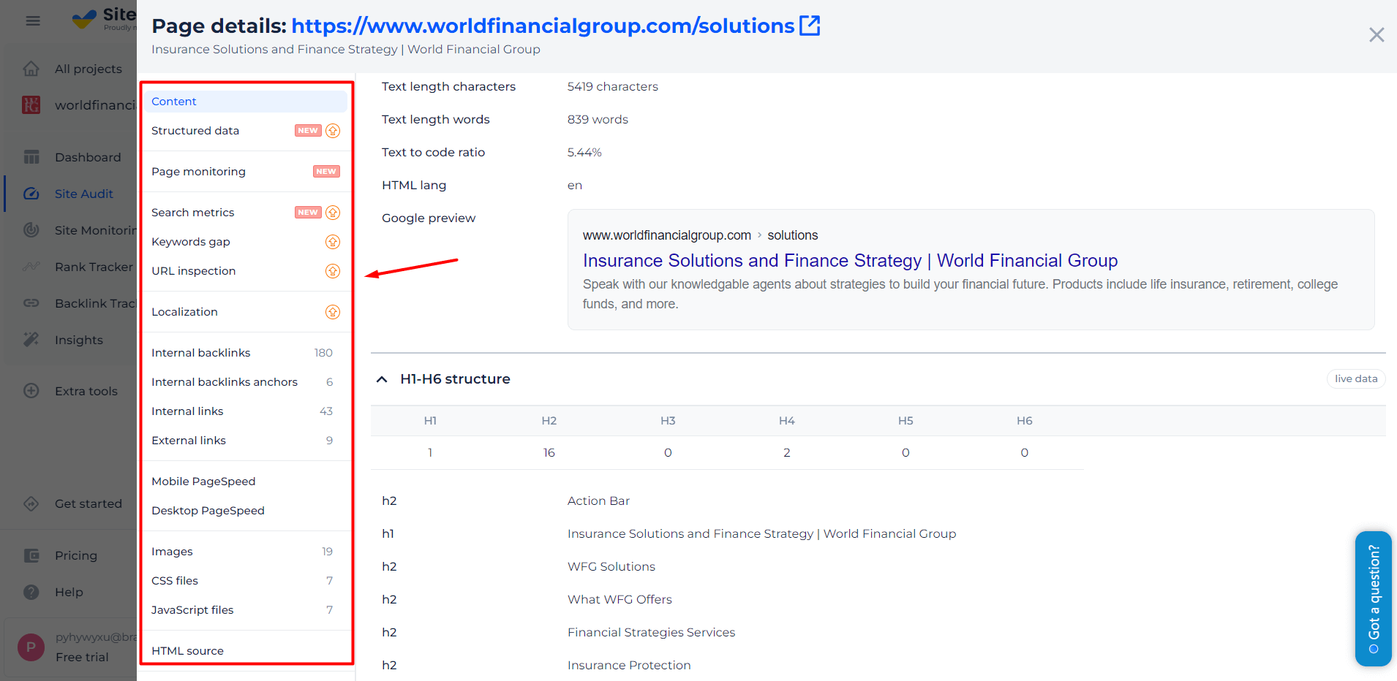The height and width of the screenshot is (681, 1397).
Task: Click the '5419 characters' value
Action: pos(613,86)
